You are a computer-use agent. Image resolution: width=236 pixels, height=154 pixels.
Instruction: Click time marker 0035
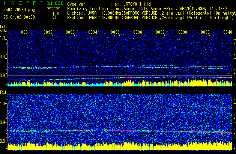pos(115,32)
